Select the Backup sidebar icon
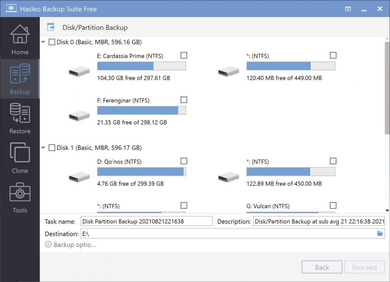 pyautogui.click(x=20, y=78)
